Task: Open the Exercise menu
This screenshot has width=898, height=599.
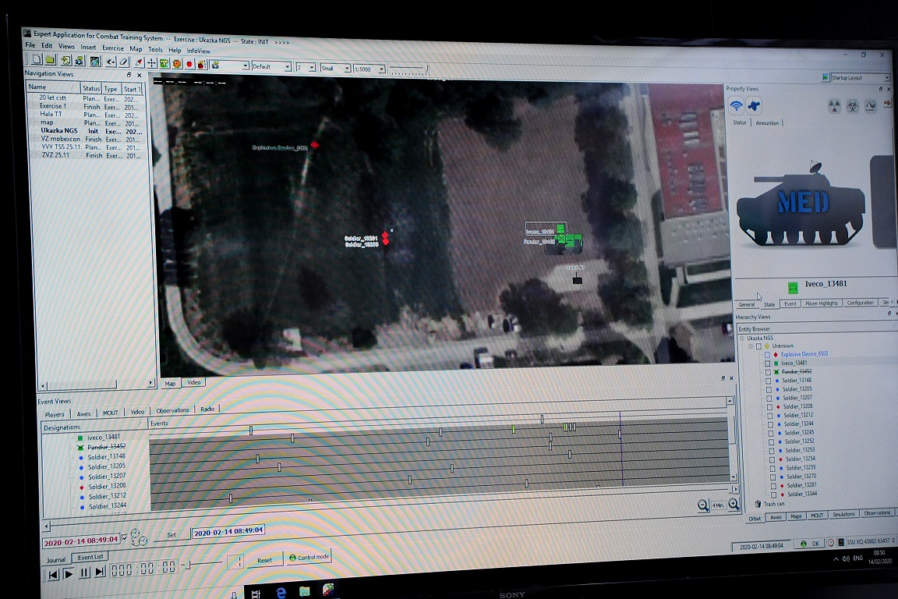Action: (x=113, y=48)
